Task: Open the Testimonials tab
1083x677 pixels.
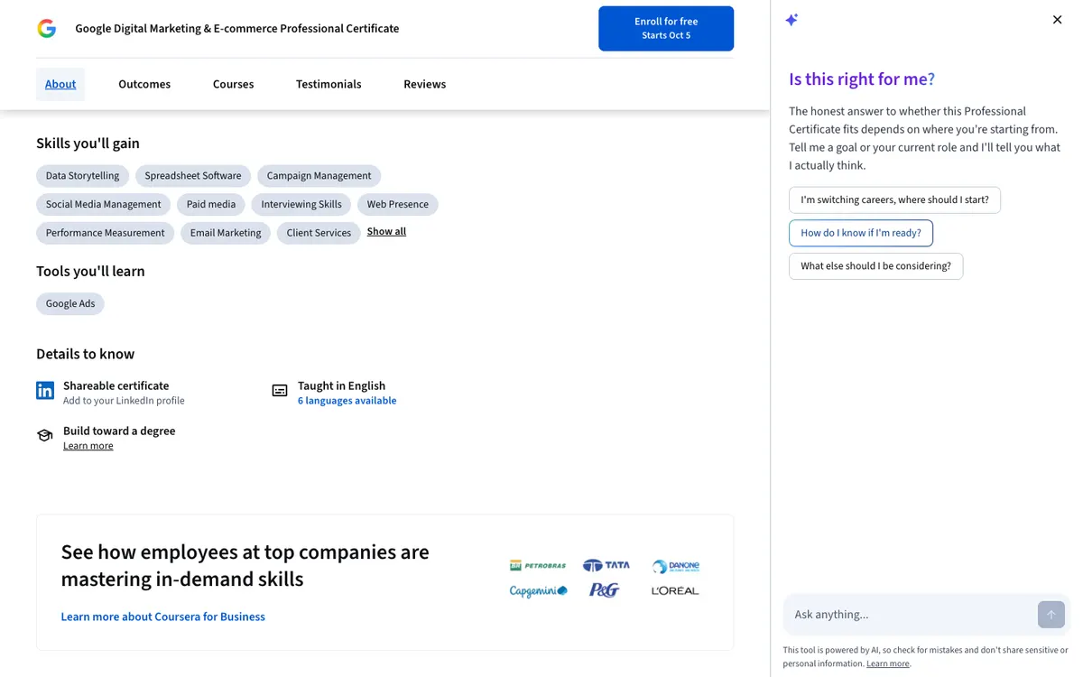Action: 329,84
